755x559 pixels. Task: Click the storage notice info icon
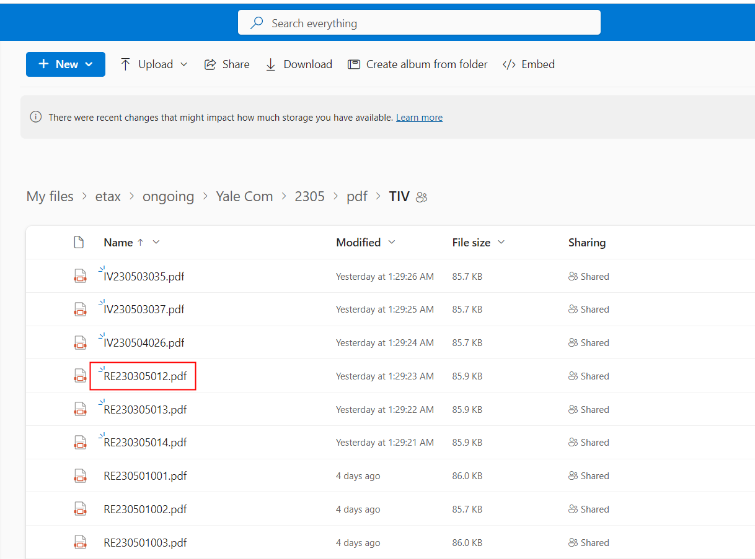point(36,117)
